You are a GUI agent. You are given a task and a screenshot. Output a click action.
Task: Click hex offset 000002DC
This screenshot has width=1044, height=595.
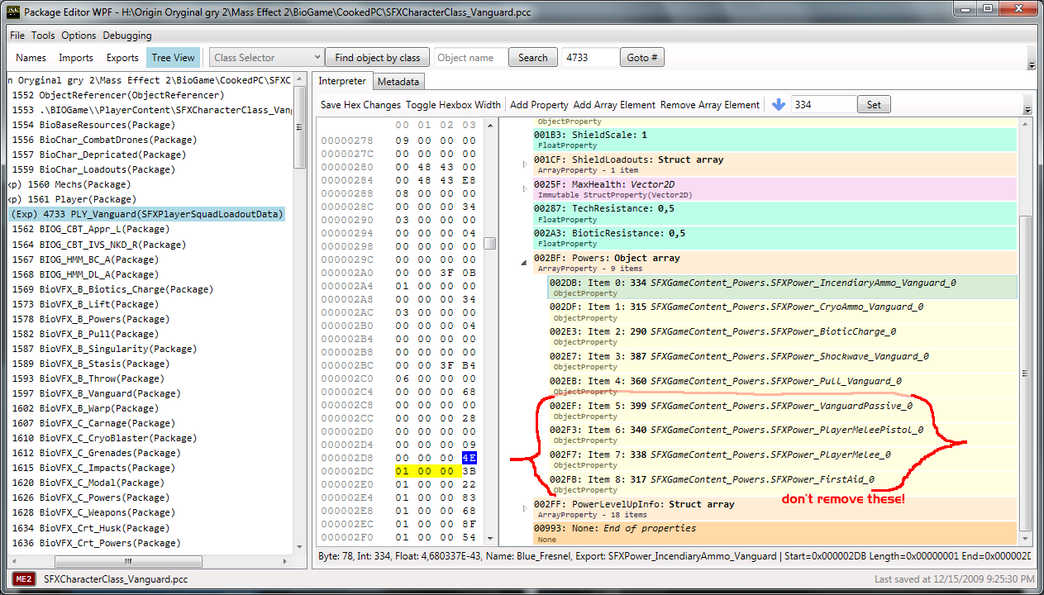point(347,471)
